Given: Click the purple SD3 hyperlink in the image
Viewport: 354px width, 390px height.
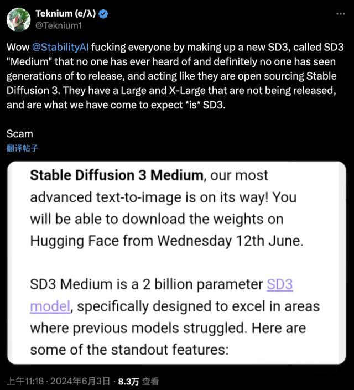Looking at the screenshot, I should click(x=280, y=284).
